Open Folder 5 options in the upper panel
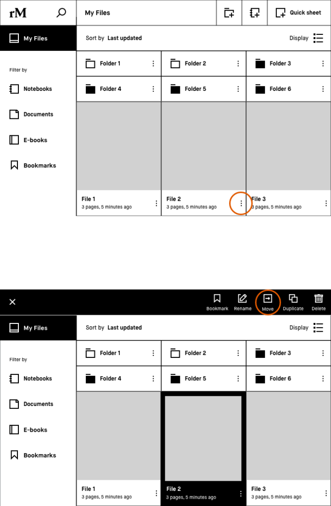This screenshot has width=331, height=506. [x=238, y=89]
